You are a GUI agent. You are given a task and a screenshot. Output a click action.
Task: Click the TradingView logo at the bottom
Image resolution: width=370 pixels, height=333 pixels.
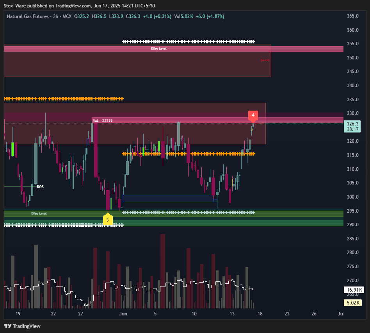[x=22, y=326]
